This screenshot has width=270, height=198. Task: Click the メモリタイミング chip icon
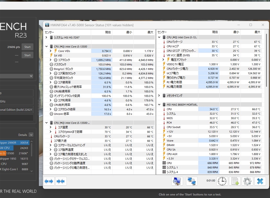[164, 95]
